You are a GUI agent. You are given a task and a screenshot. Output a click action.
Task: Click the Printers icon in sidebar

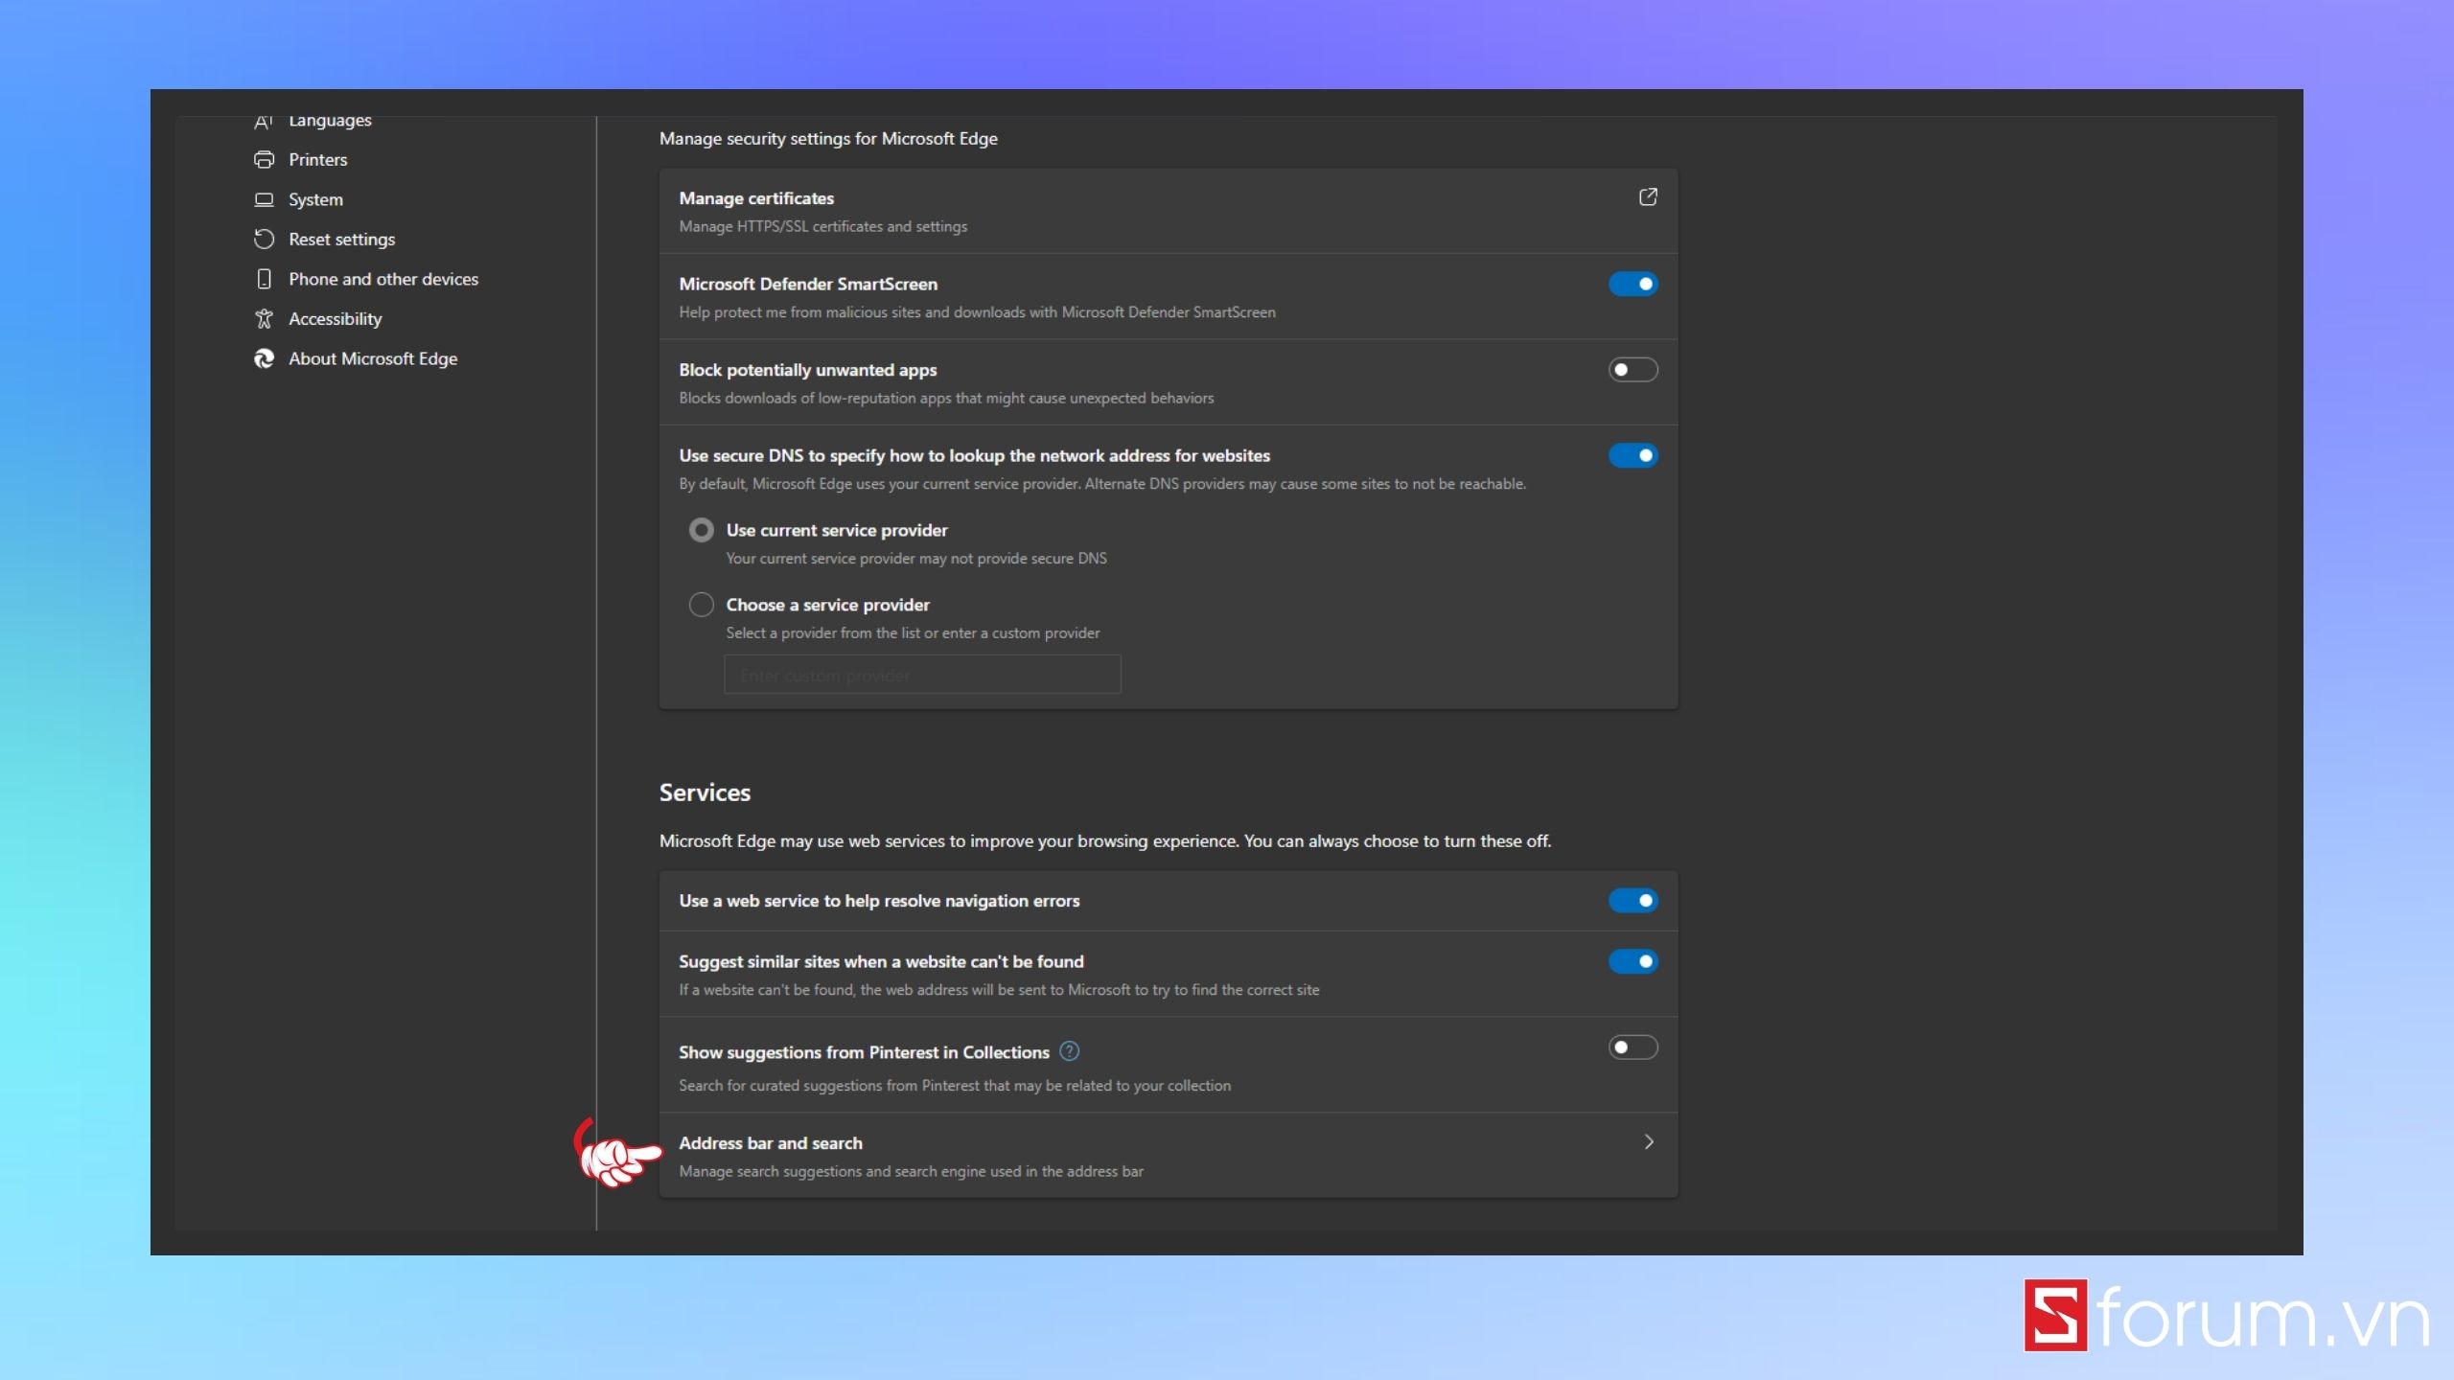[264, 160]
